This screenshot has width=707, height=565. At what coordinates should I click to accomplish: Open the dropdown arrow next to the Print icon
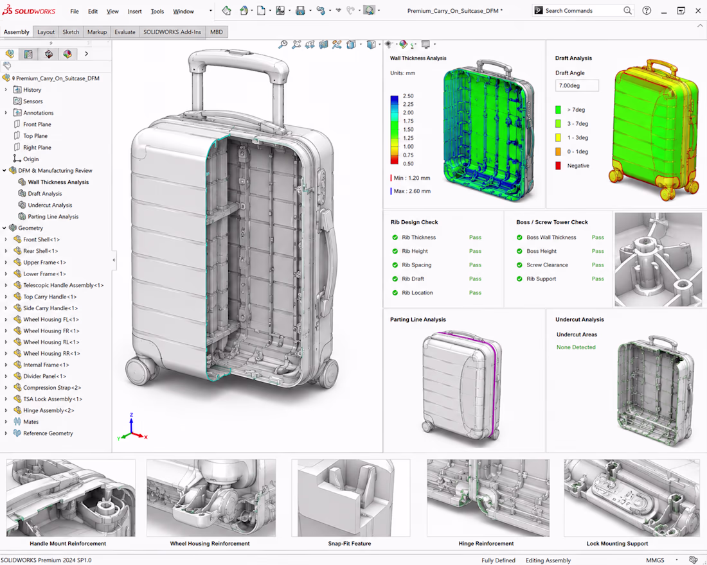coord(310,10)
